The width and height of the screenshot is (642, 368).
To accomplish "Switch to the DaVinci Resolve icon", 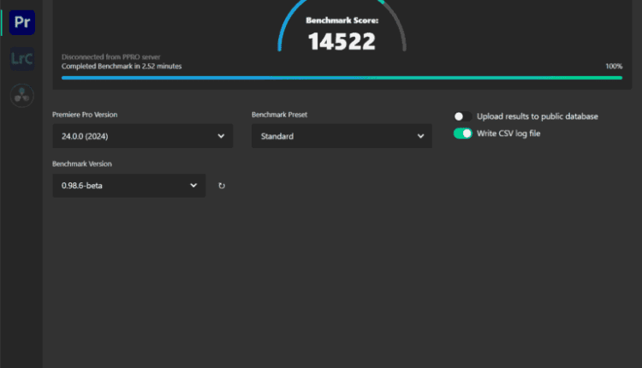I will pos(22,95).
